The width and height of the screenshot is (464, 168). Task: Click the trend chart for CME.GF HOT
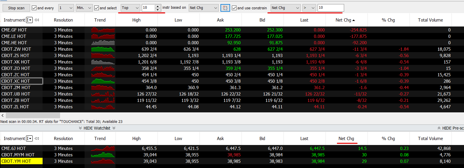pos(103,30)
